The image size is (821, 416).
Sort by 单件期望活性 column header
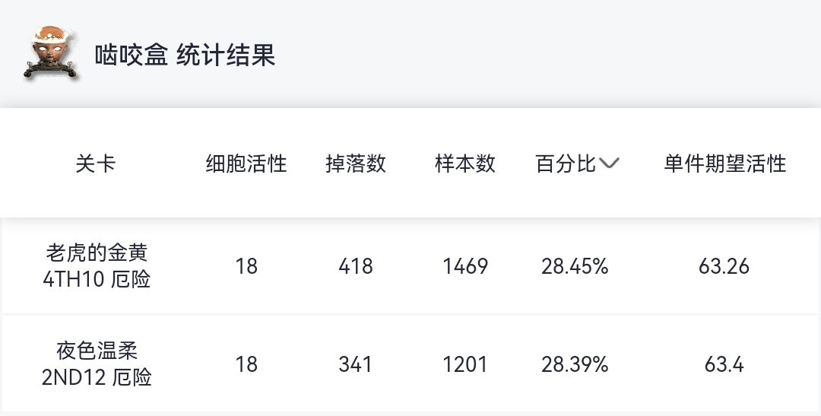[724, 164]
